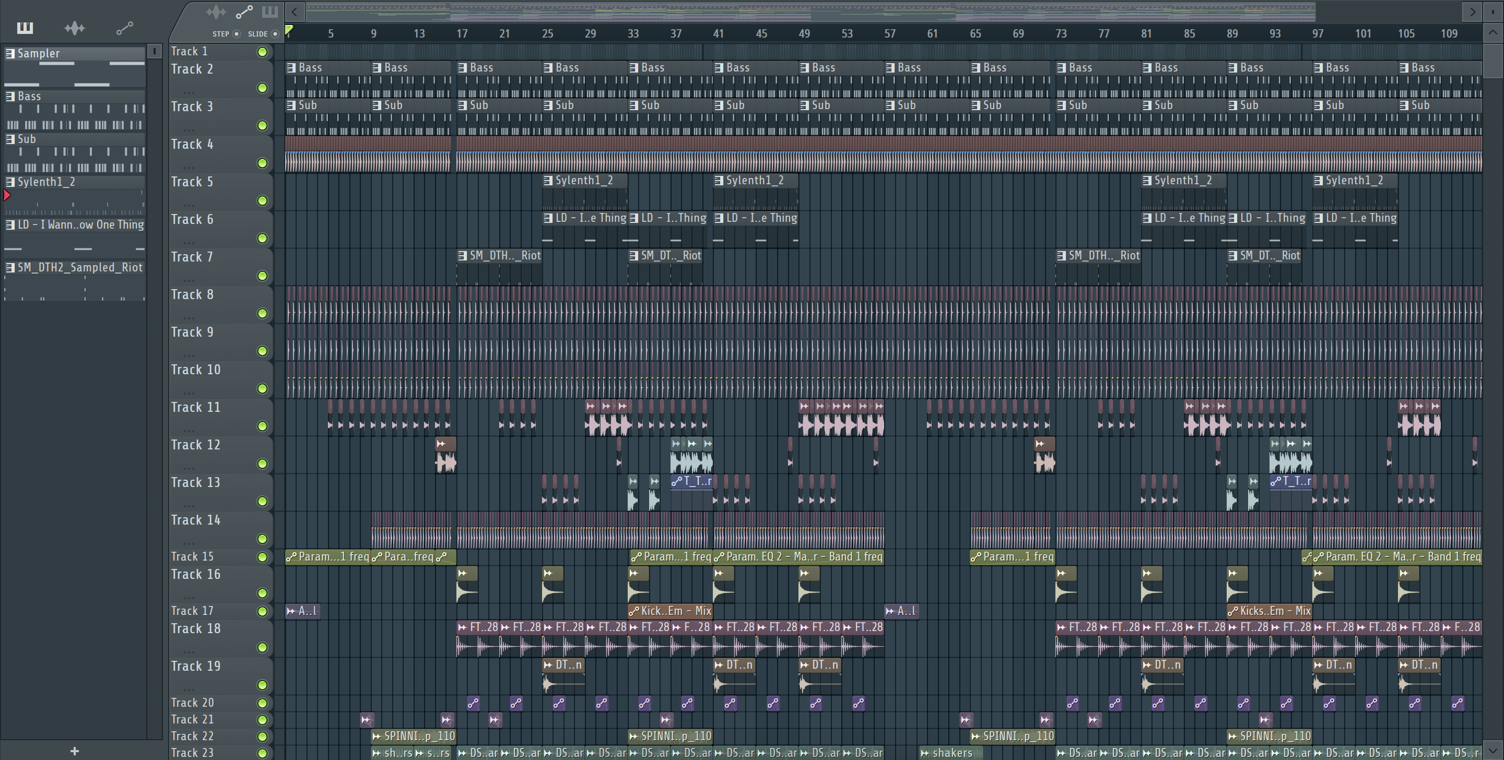
Task: Mute Track 11 with its green LED
Action: (x=263, y=426)
